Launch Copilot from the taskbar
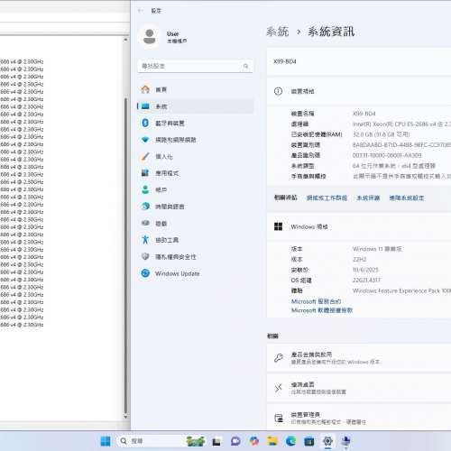Viewport: 451px width, 451px height. (x=254, y=441)
